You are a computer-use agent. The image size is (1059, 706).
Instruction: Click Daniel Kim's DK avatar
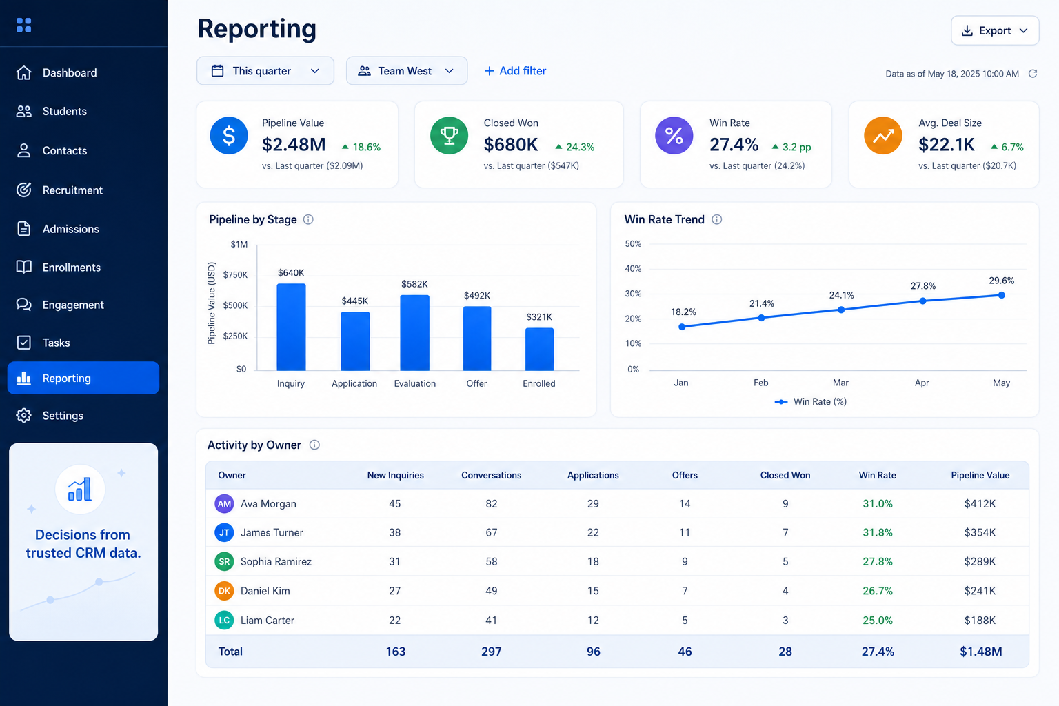224,591
